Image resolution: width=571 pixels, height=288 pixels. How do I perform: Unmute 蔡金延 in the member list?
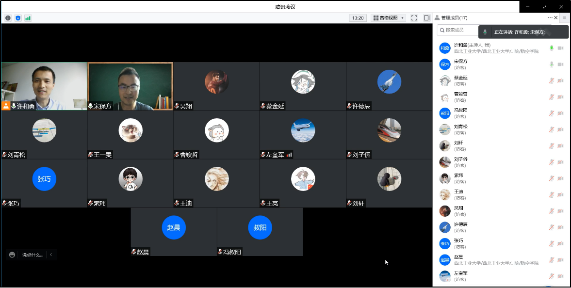(x=551, y=80)
